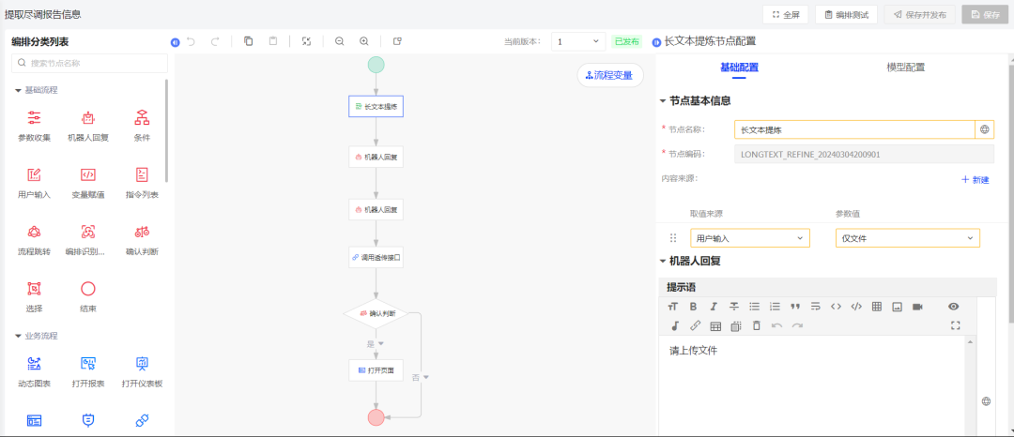Select the 机器人回复 node in the palette
This screenshot has height=437, width=1014.
[x=88, y=118]
